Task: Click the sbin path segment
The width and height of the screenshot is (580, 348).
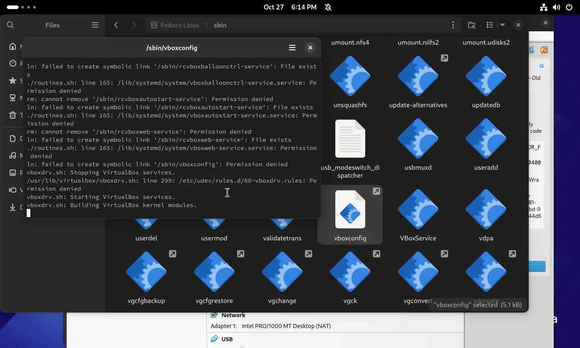Action: pyautogui.click(x=220, y=25)
